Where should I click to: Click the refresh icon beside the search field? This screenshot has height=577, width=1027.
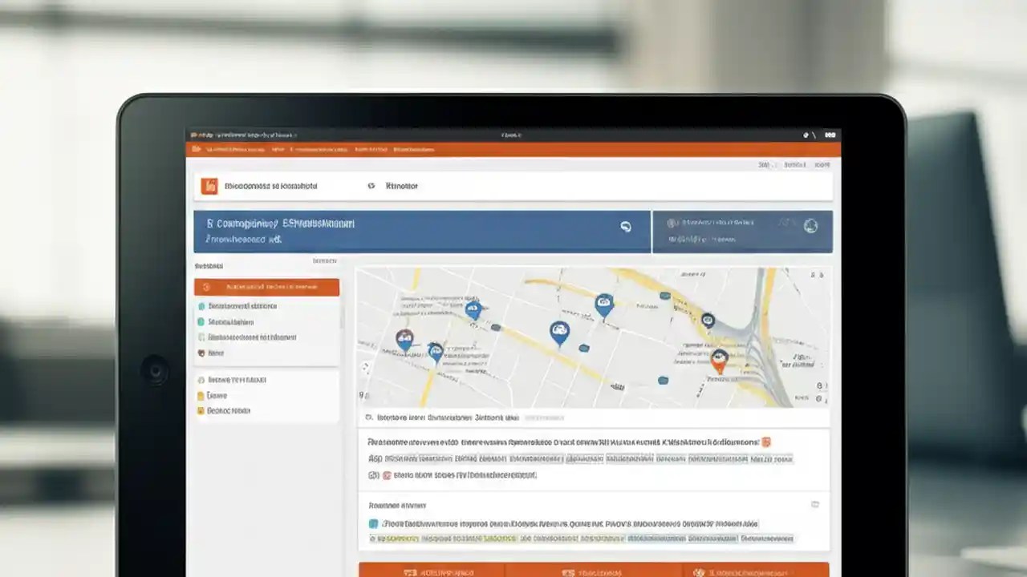[371, 186]
